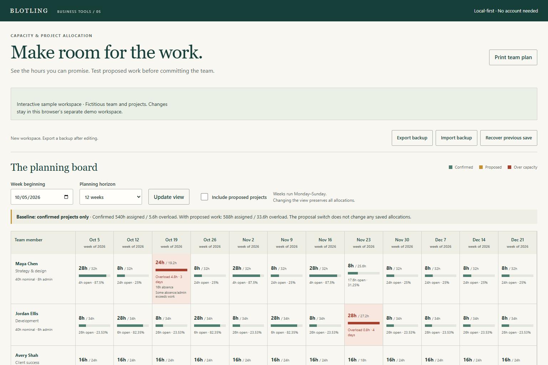
Task: Click Jordan Ellis's Oct 12 28h cell
Action: 133,325
